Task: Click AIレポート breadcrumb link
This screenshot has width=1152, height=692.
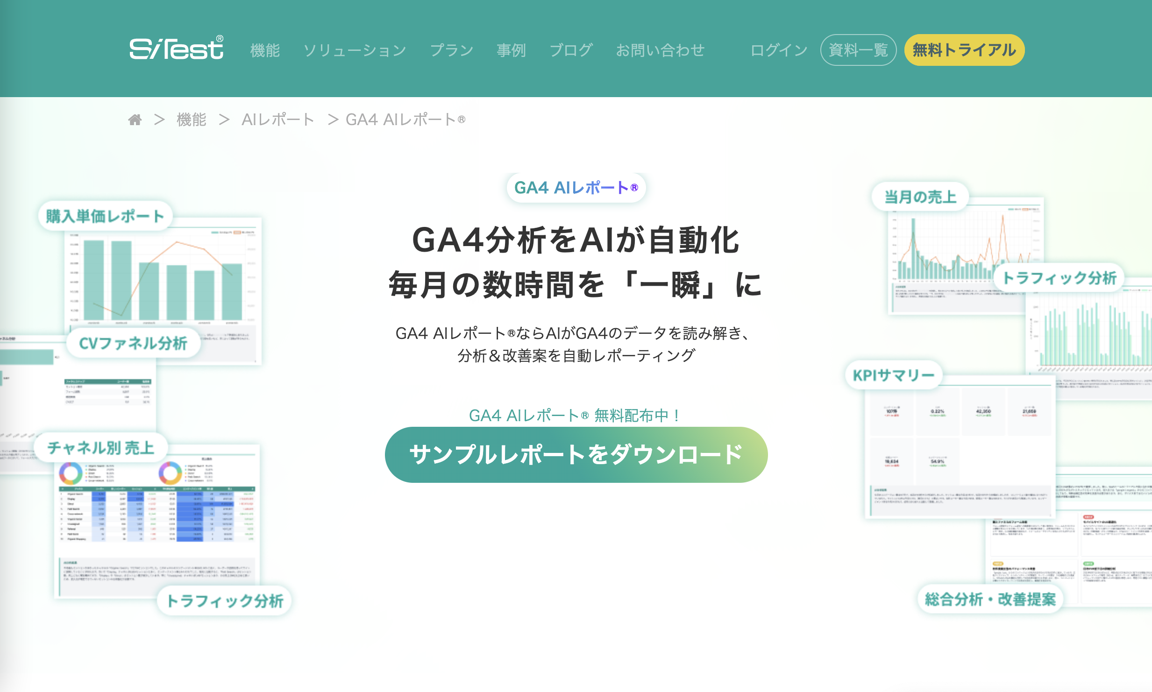Action: (x=277, y=120)
